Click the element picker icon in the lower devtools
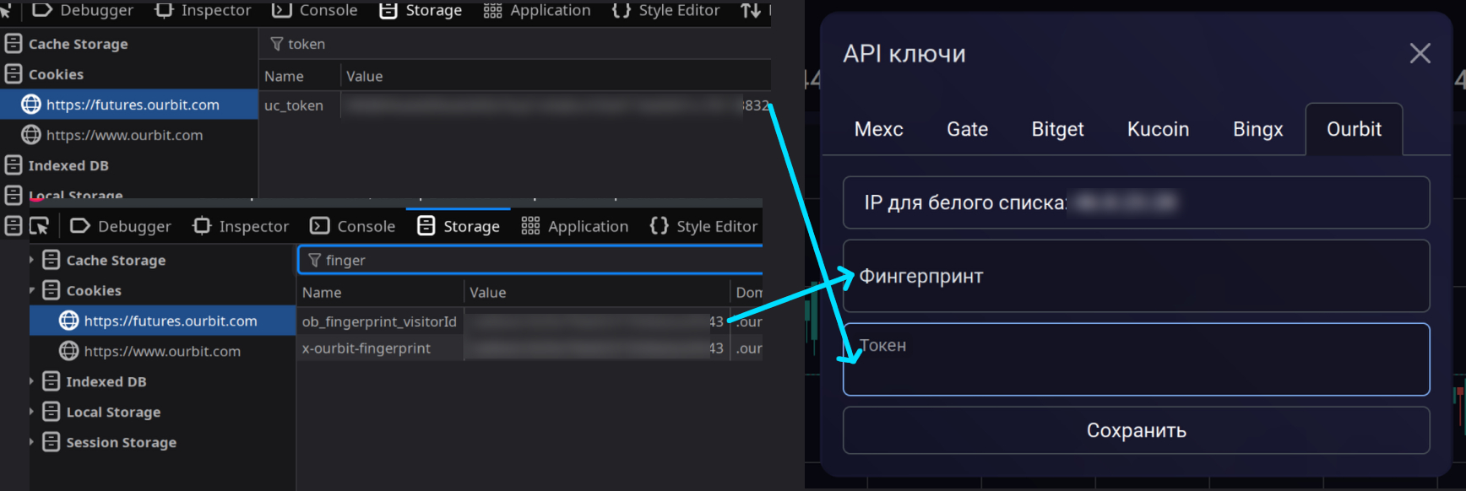 [39, 226]
